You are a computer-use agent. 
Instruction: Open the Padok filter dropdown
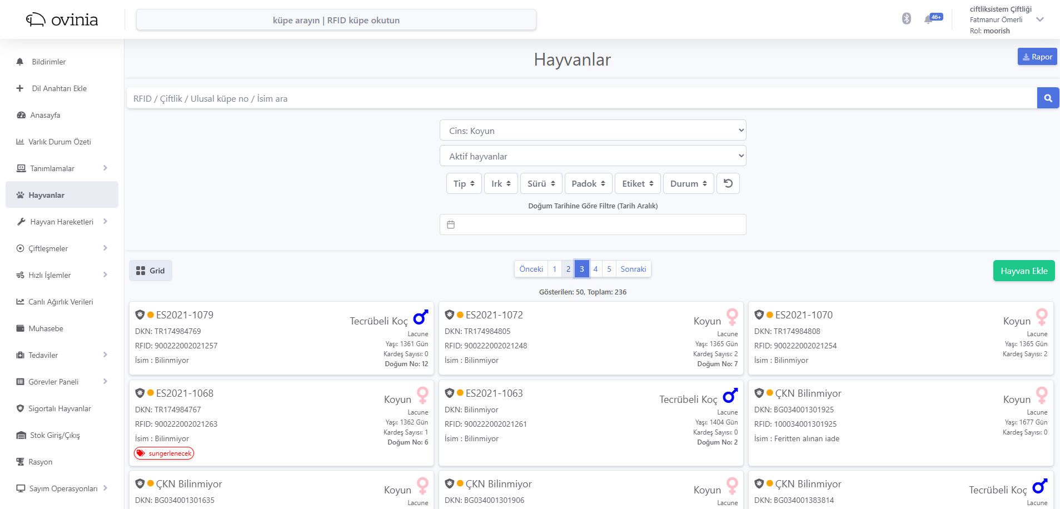[x=589, y=183]
